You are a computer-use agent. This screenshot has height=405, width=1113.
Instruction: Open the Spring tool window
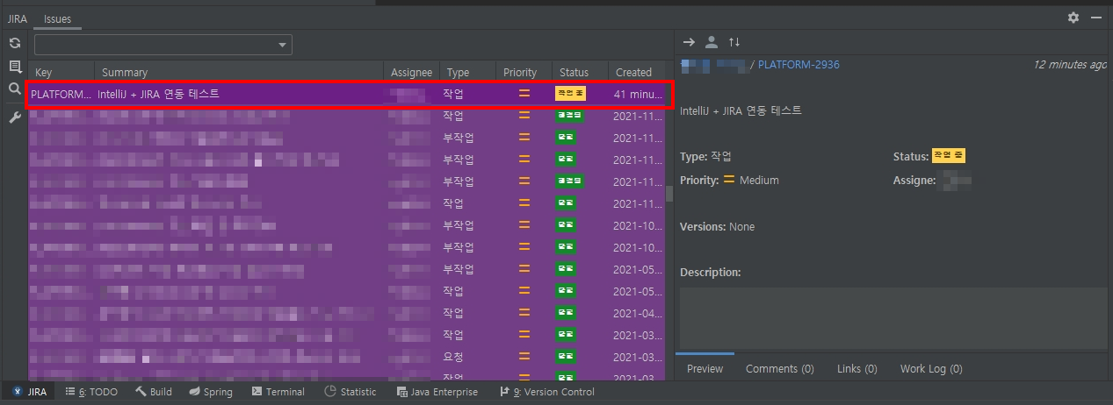click(211, 392)
